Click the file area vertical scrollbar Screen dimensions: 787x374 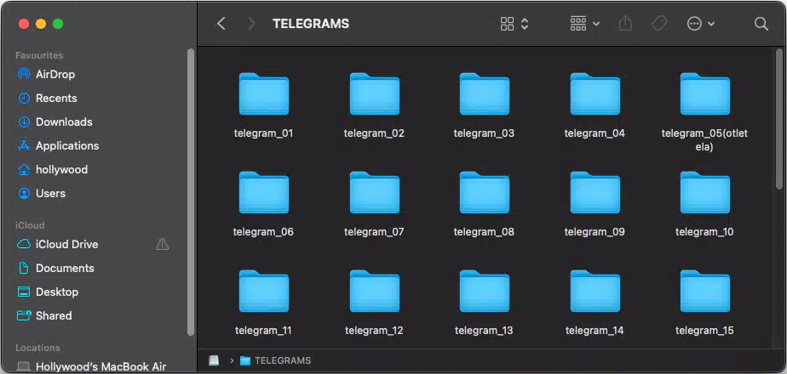coord(779,119)
